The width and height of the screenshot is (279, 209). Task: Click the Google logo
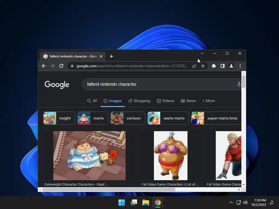point(57,85)
